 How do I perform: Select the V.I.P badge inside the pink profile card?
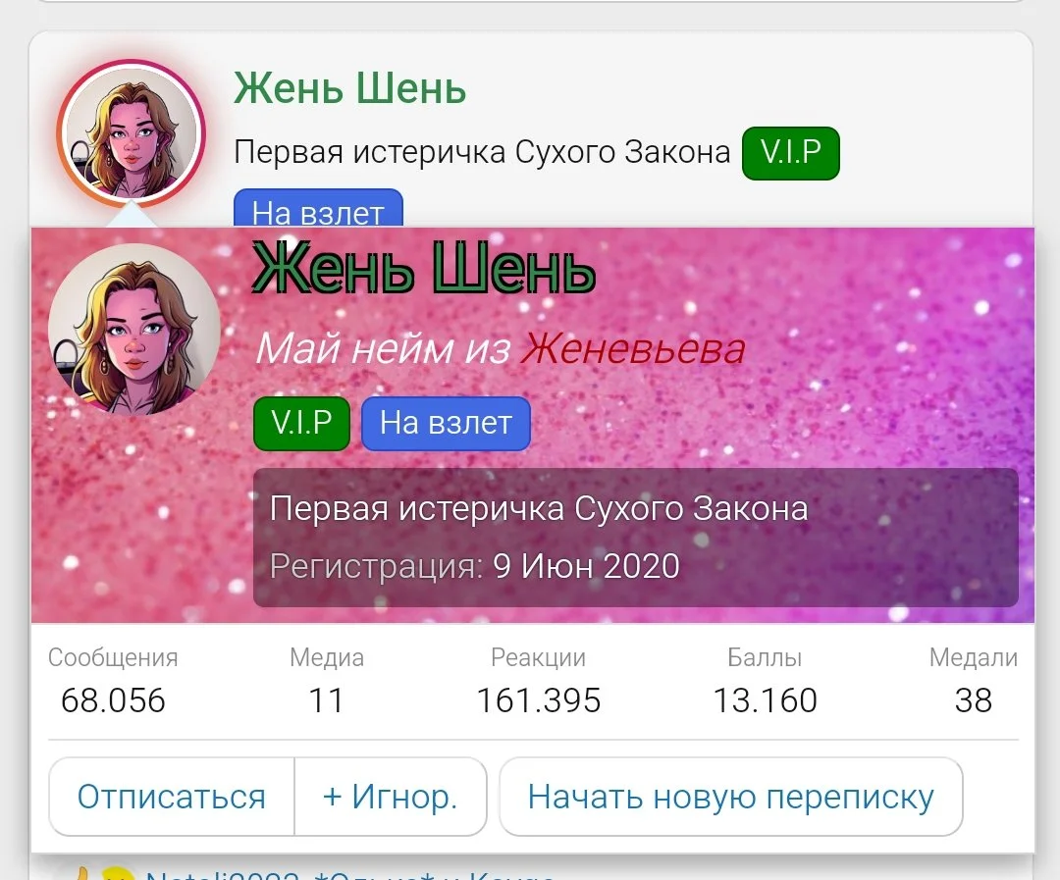301,423
